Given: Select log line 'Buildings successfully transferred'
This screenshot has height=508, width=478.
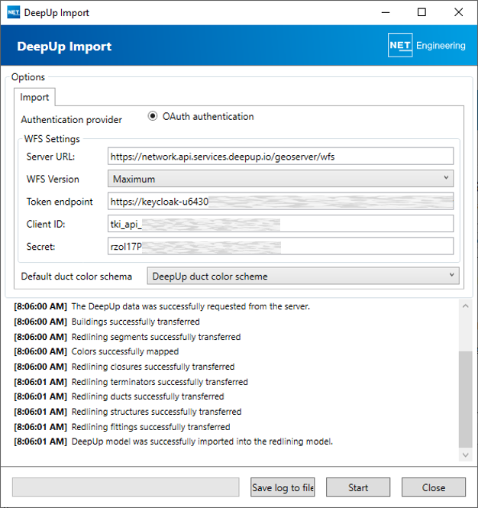Looking at the screenshot, I should [x=107, y=322].
